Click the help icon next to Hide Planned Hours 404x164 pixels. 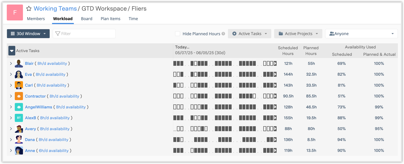tap(223, 34)
